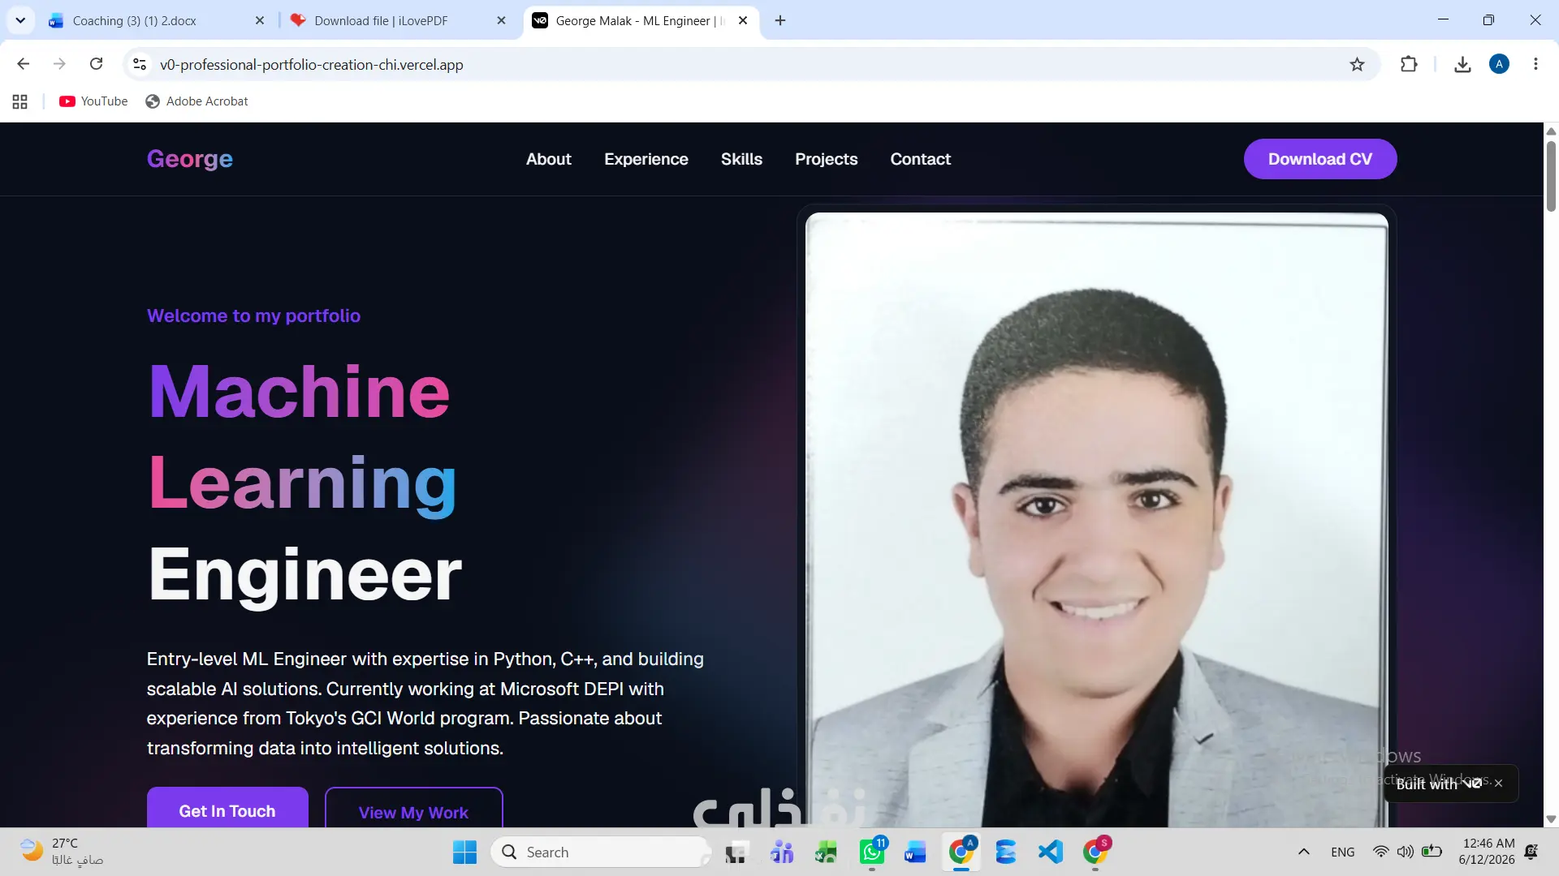This screenshot has width=1559, height=876.
Task: Open the active Chrome taskbar icon
Action: (x=961, y=852)
